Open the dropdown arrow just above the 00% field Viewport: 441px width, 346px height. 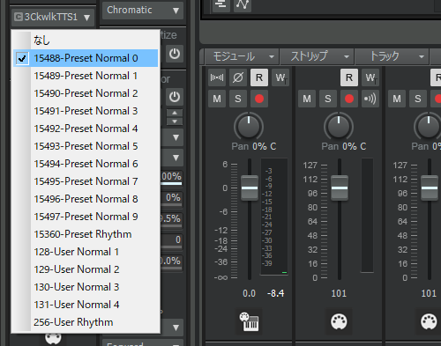176,158
